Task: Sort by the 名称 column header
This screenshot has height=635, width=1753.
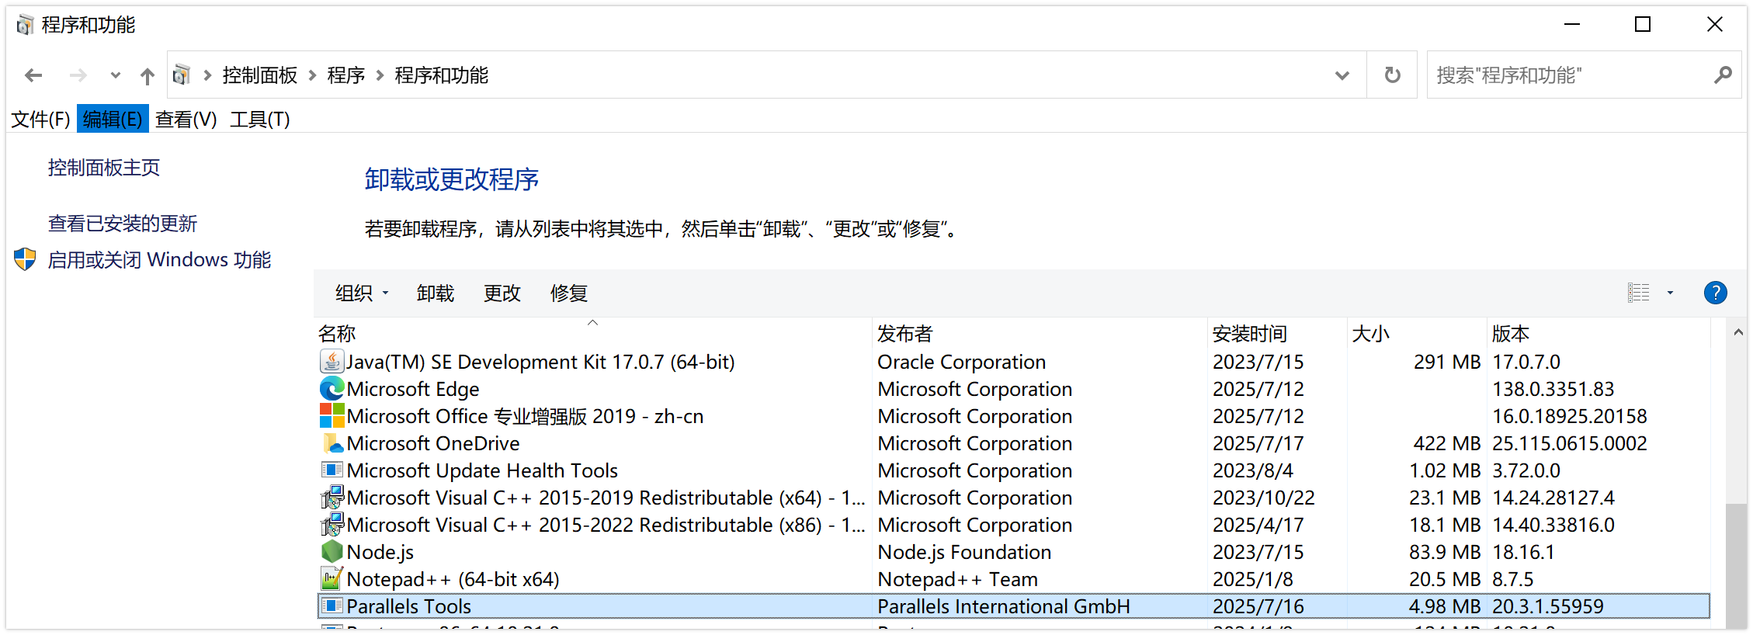Action: point(594,333)
